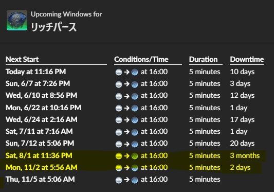The image size is (274, 192).
Task: Click '12 days' downtime value
Action: point(242,96)
